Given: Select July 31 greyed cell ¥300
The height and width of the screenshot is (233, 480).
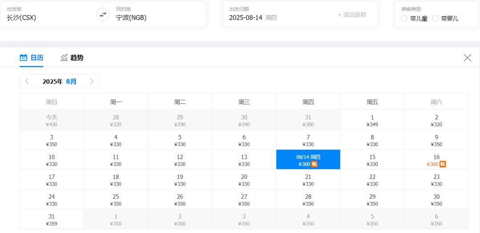Looking at the screenshot, I should click(x=308, y=120).
